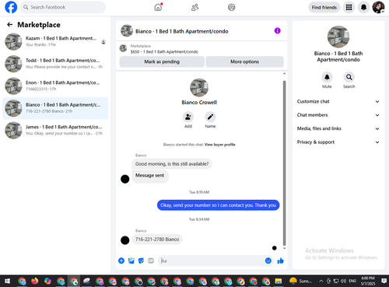The image size is (389, 287).
Task: Open the weather widget in the taskbar
Action: pos(300,281)
